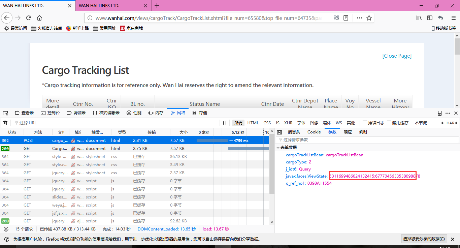Show the 消息头 headers tab
Viewport: 460px width, 248px height.
point(294,132)
